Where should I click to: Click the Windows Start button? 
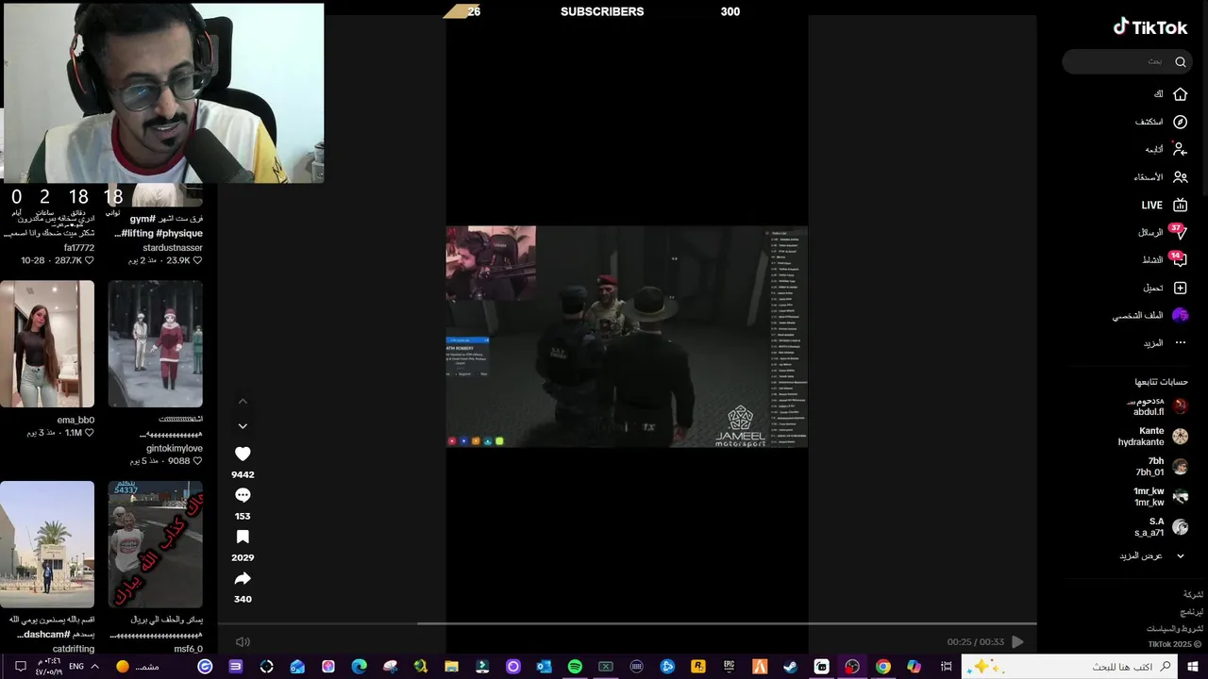pos(1193,667)
